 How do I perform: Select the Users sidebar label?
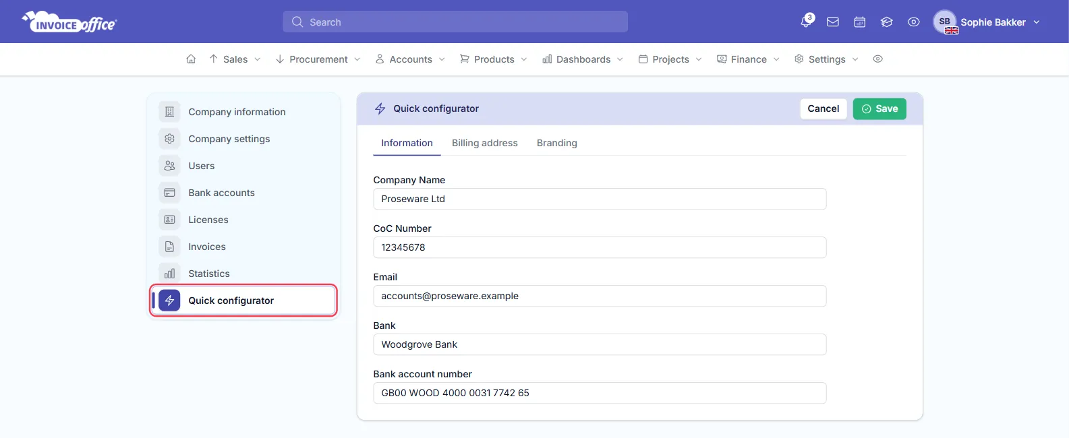click(202, 166)
